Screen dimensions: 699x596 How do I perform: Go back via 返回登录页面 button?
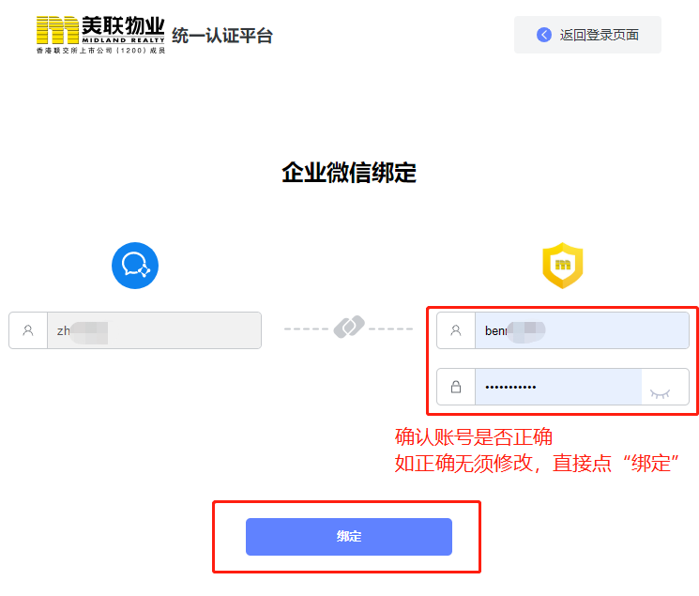click(x=587, y=35)
